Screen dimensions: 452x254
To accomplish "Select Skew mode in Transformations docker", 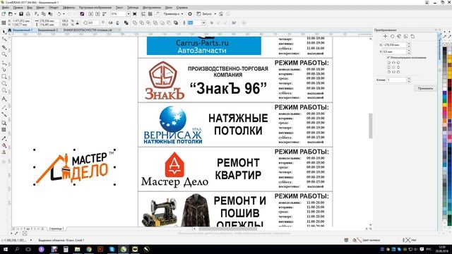I will pos(412,37).
